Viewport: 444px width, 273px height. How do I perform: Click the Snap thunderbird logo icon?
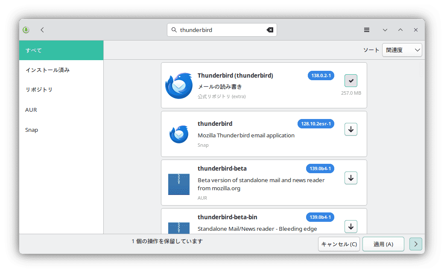[x=179, y=134]
